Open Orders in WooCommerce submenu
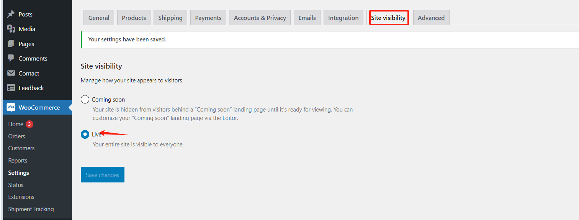Image resolution: width=579 pixels, height=220 pixels. coord(17,136)
